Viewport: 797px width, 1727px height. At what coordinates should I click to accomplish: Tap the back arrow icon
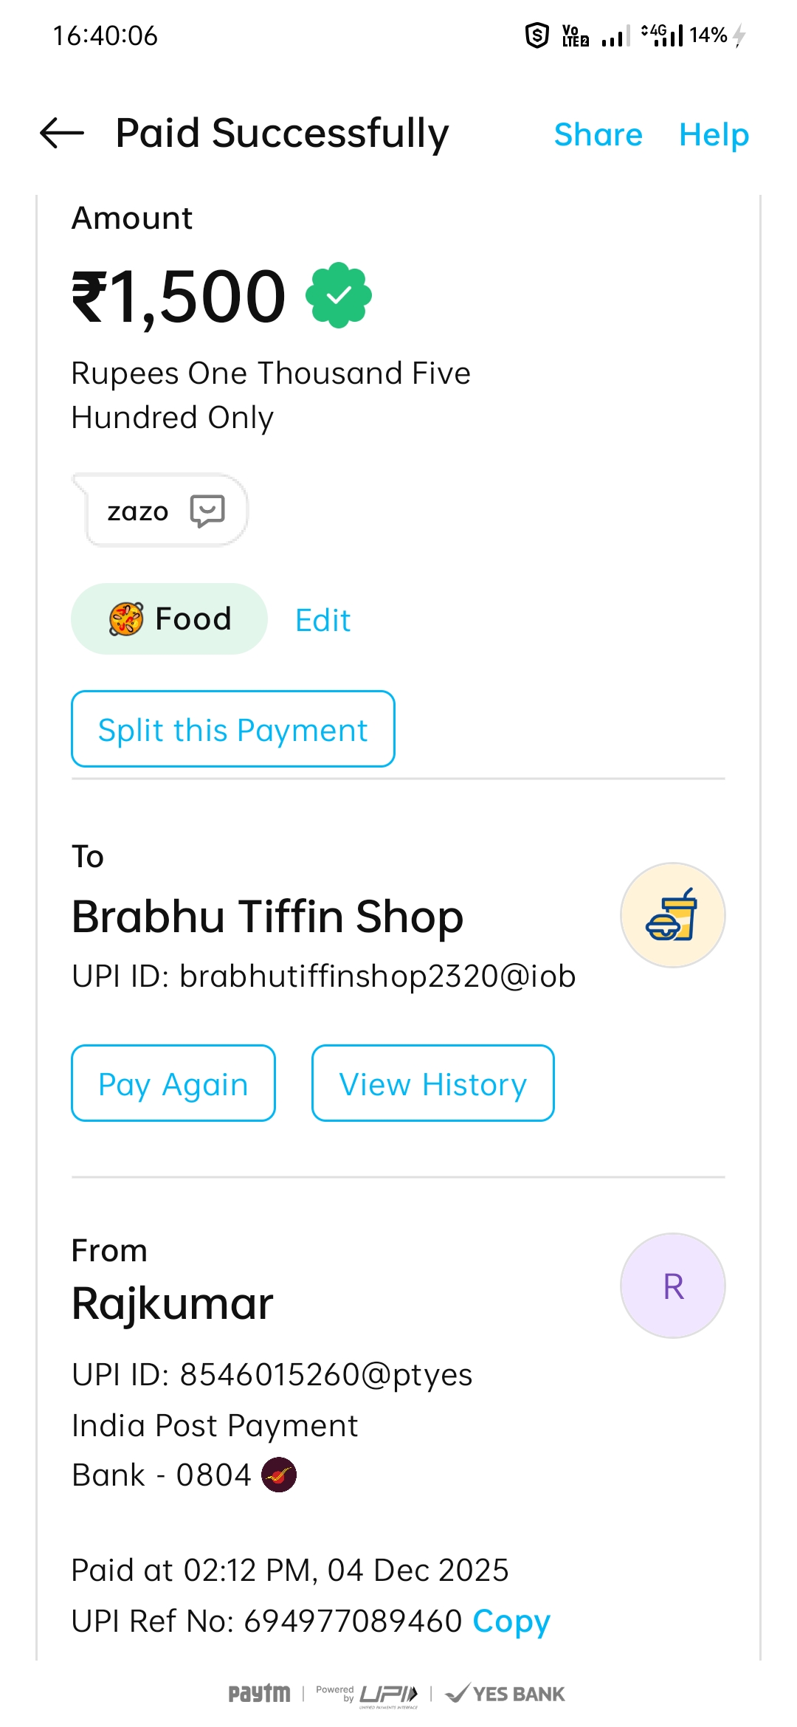tap(62, 134)
